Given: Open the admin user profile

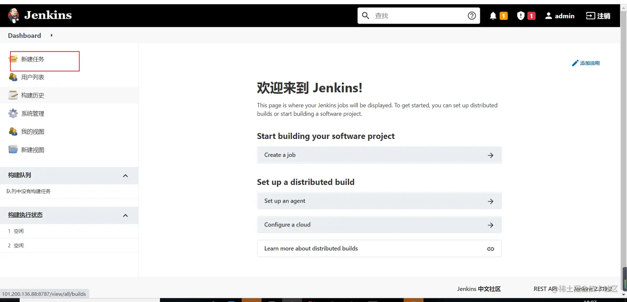Looking at the screenshot, I should [559, 16].
